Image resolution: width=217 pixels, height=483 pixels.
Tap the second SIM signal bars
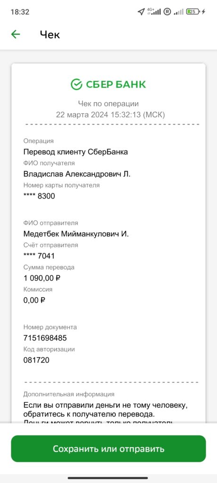point(178,12)
